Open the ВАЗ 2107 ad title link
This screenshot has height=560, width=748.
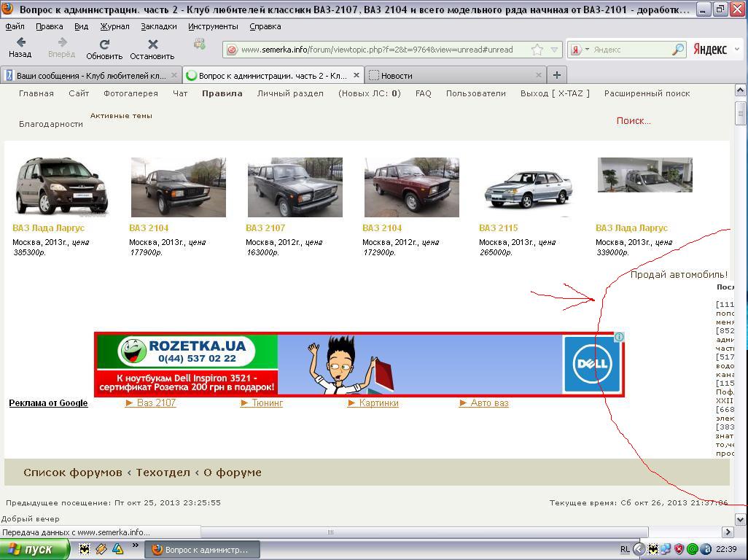(265, 228)
